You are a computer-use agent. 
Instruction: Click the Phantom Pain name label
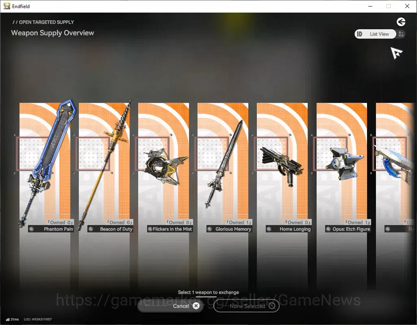point(58,229)
